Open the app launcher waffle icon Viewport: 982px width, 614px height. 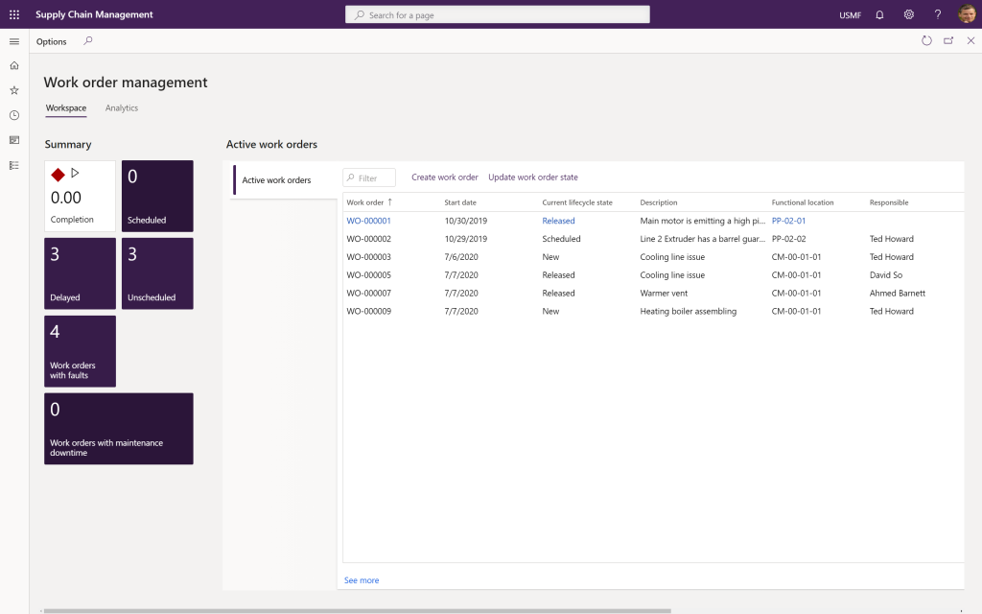point(14,14)
